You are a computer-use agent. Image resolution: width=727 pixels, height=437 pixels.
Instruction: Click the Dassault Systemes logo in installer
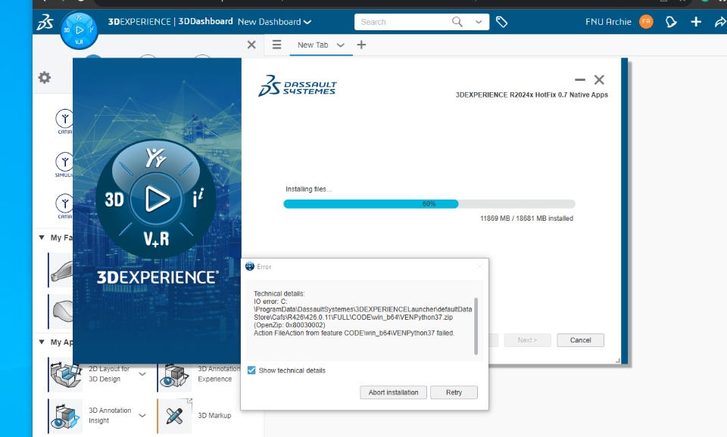tap(297, 85)
